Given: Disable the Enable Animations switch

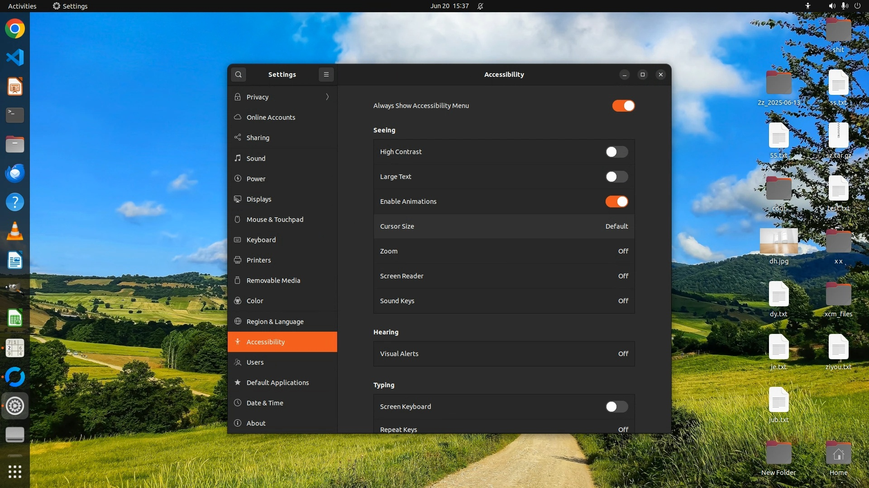Looking at the screenshot, I should [x=616, y=202].
